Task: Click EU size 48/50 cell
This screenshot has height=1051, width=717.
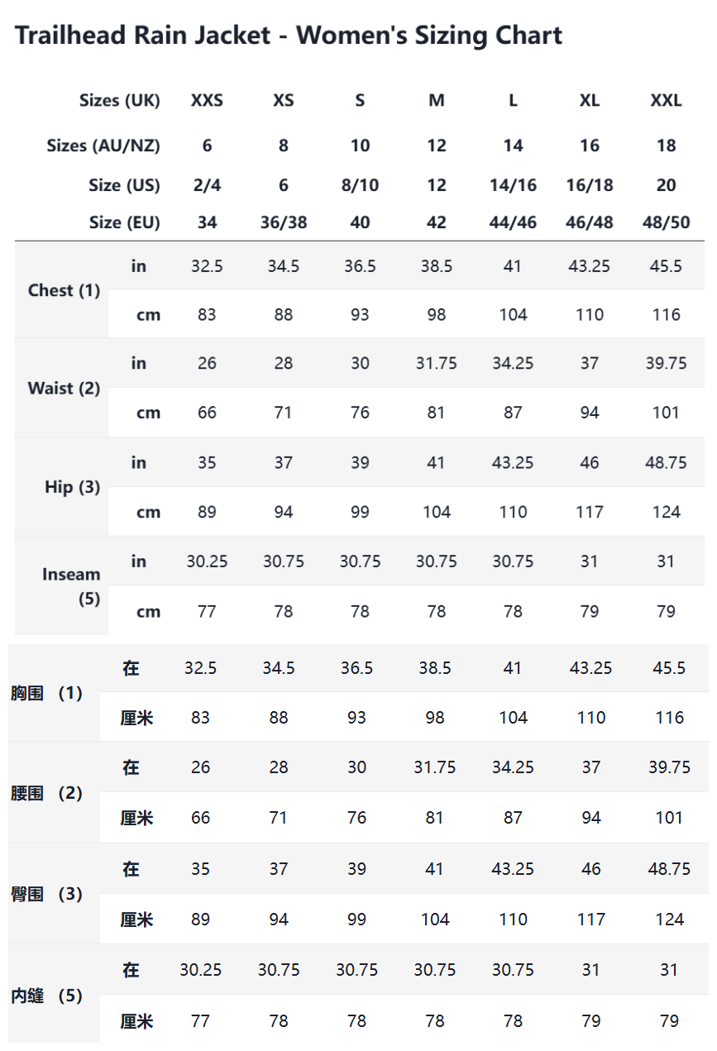Action: tap(666, 222)
